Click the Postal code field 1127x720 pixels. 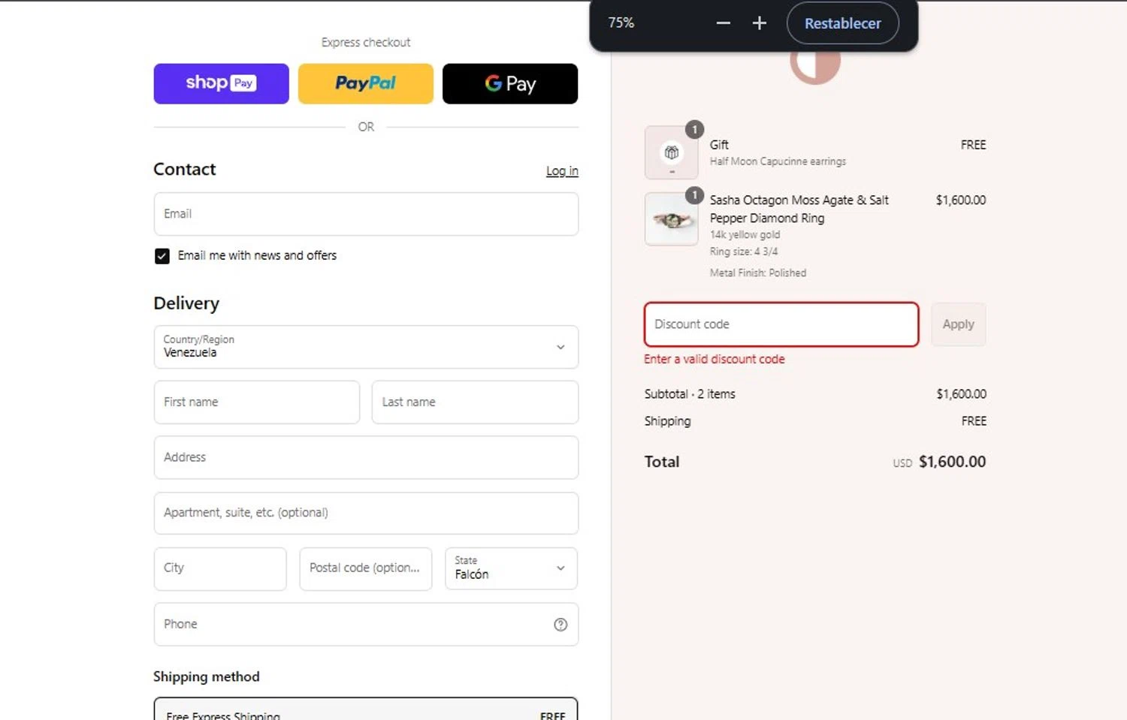click(x=366, y=568)
